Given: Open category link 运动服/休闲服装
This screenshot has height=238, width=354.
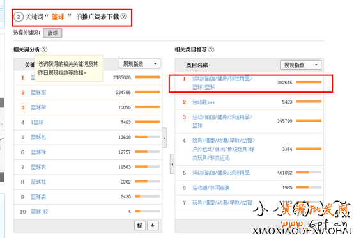Looking at the screenshot, I should click(x=211, y=187).
